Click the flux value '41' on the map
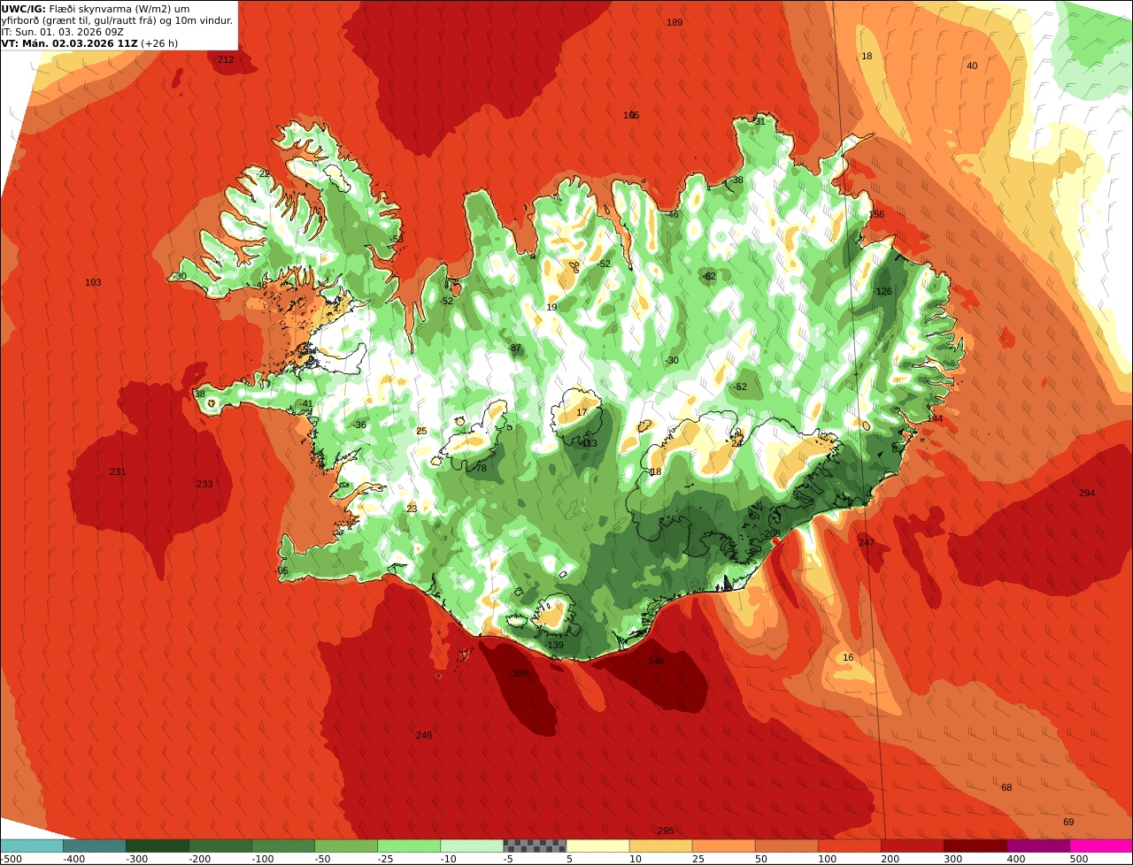This screenshot has width=1133, height=865. click(x=308, y=403)
